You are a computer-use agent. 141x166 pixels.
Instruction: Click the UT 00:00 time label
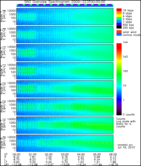[16, 155]
